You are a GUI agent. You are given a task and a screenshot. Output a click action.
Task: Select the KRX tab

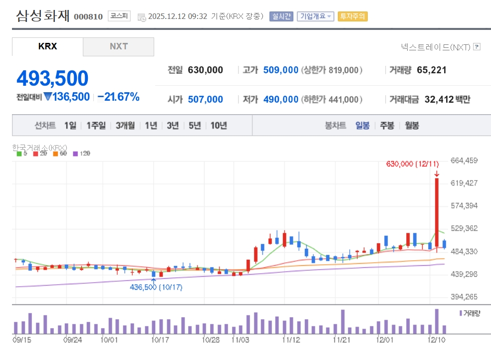(47, 46)
